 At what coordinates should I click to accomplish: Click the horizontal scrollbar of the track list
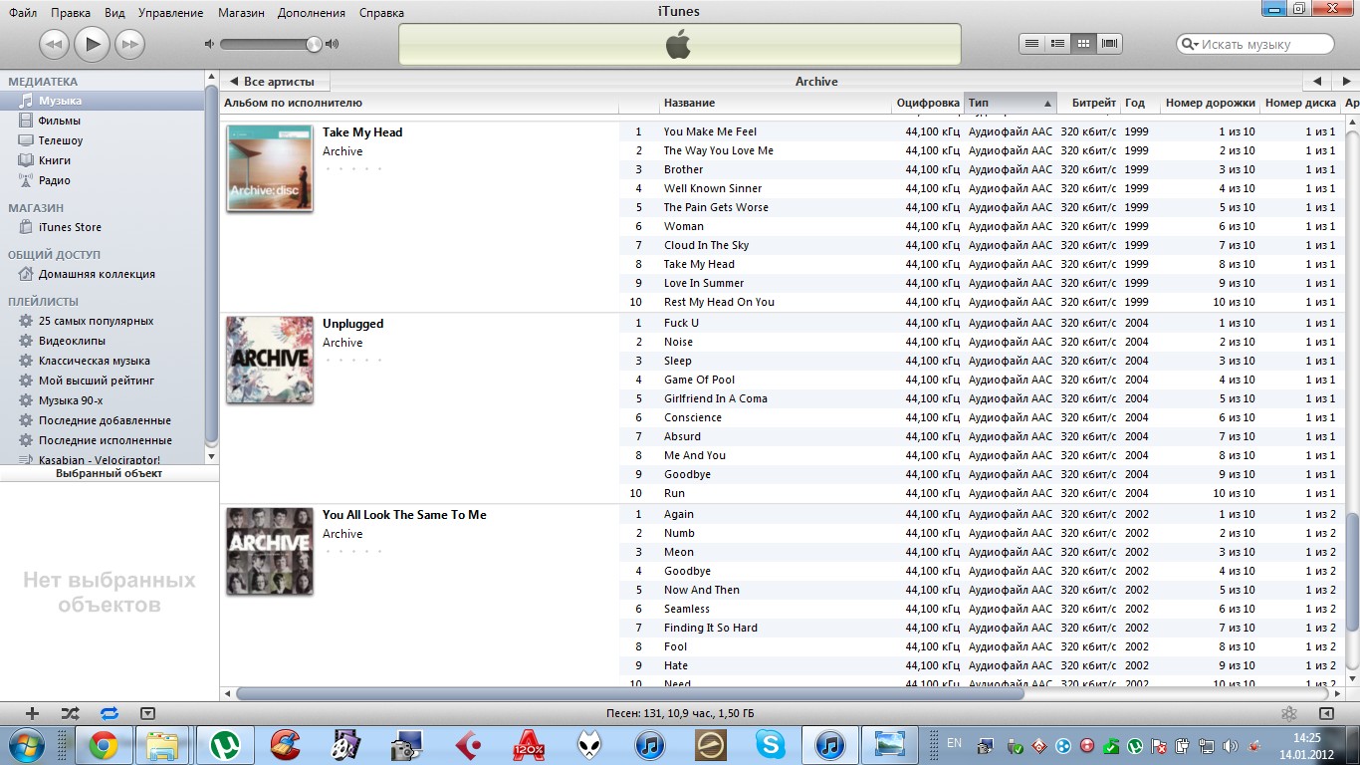click(x=630, y=693)
